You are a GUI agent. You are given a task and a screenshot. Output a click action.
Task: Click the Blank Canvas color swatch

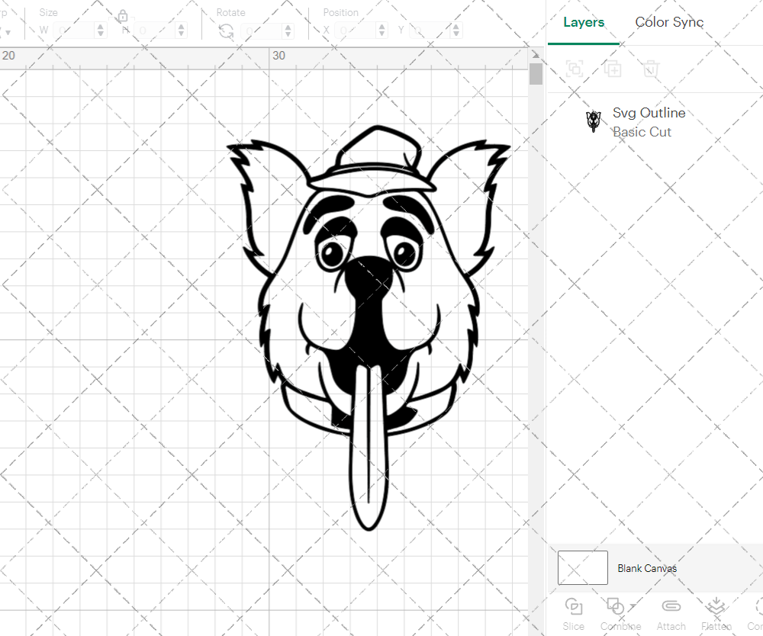point(582,567)
